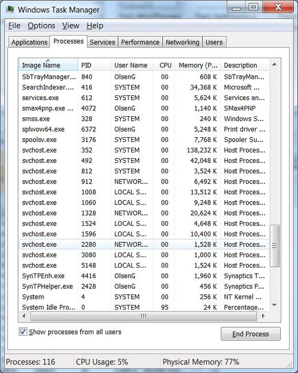Click the NT Kernel description cell
The height and width of the screenshot is (373, 298).
click(x=242, y=297)
